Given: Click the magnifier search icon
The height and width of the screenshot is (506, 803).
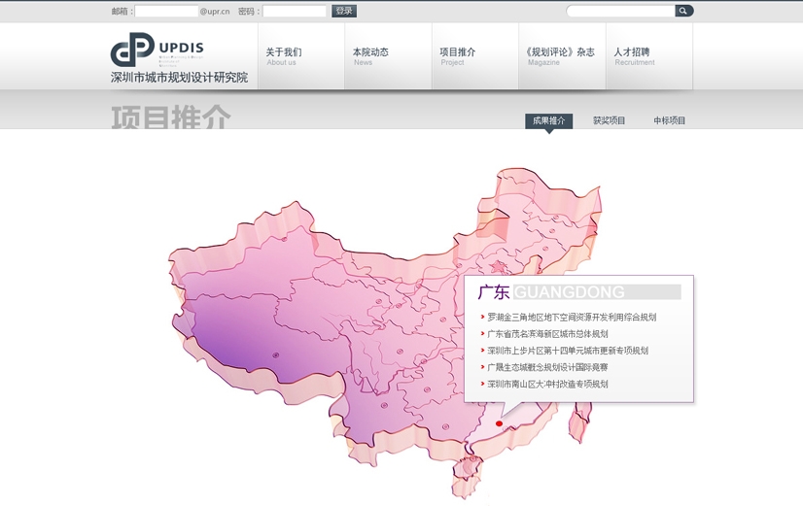Looking at the screenshot, I should (x=683, y=11).
